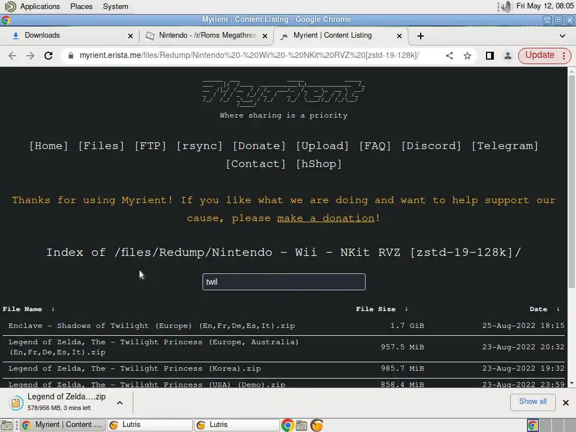Launch Lutris icon in bottom panel

click(x=317, y=425)
